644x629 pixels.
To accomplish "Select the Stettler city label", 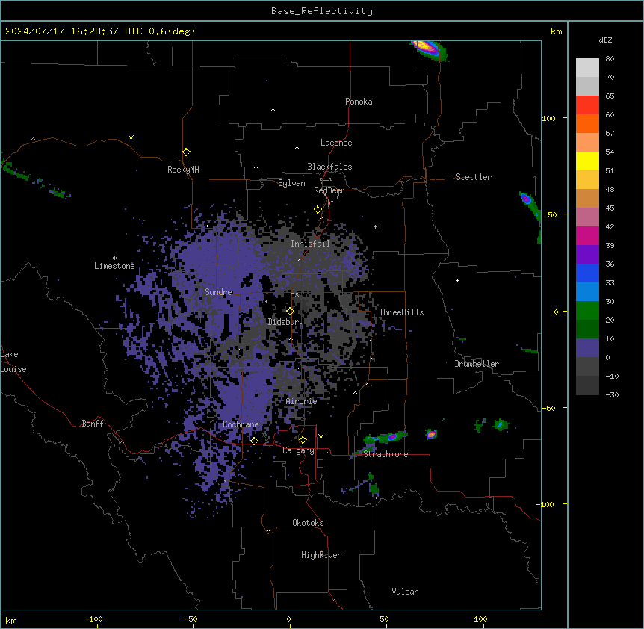I will click(x=474, y=177).
